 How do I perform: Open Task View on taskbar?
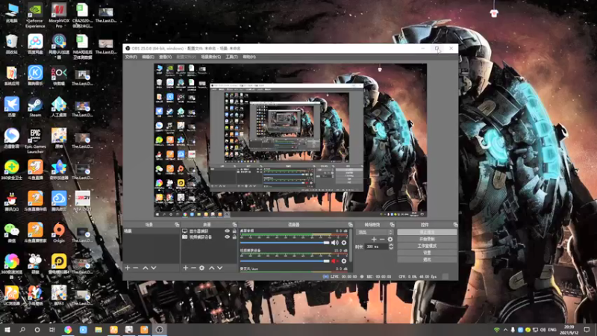tap(52, 329)
